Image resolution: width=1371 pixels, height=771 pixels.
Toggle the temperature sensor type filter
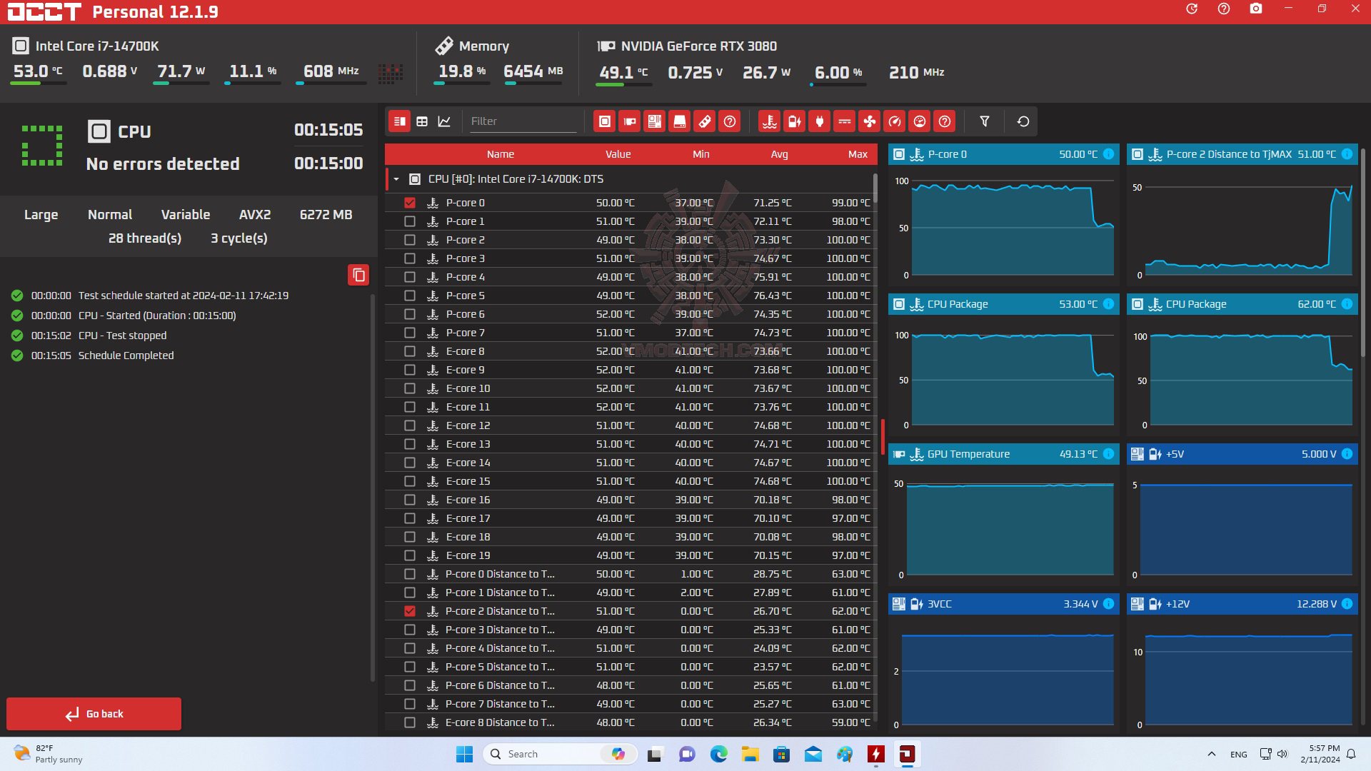click(769, 121)
